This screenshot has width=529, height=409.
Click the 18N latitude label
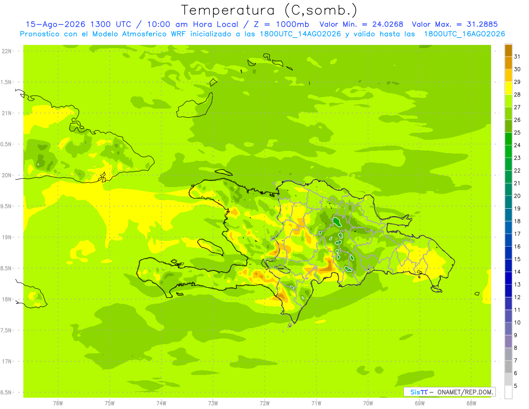7,300
